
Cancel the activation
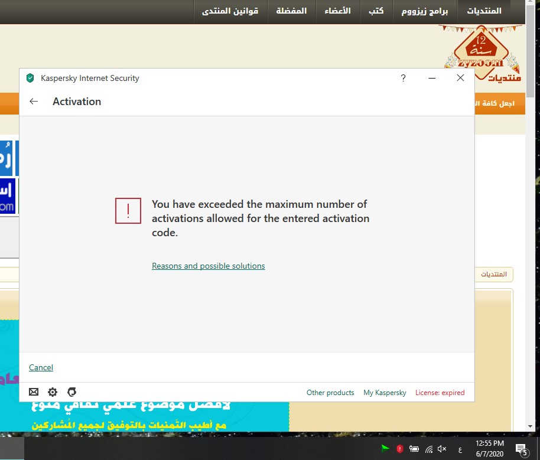tap(41, 367)
